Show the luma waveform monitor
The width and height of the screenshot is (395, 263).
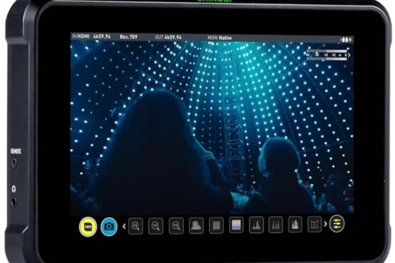pos(255,226)
